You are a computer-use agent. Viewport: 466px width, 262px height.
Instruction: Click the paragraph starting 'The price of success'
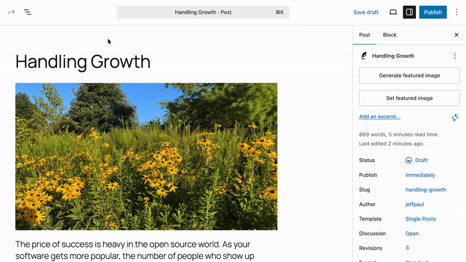tap(135, 250)
